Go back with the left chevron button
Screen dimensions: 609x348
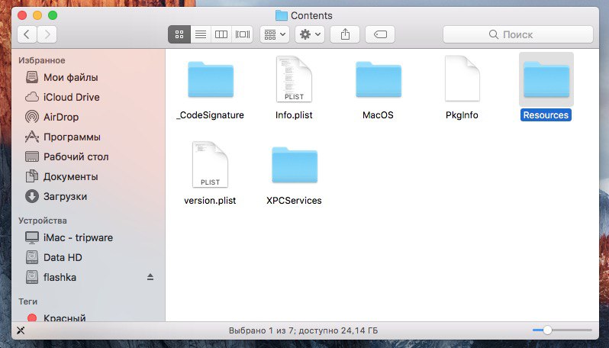[x=27, y=34]
